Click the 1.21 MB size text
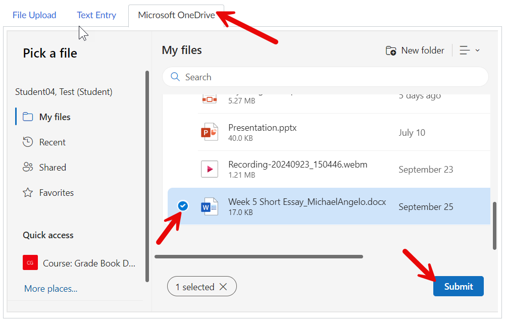 [x=241, y=175]
